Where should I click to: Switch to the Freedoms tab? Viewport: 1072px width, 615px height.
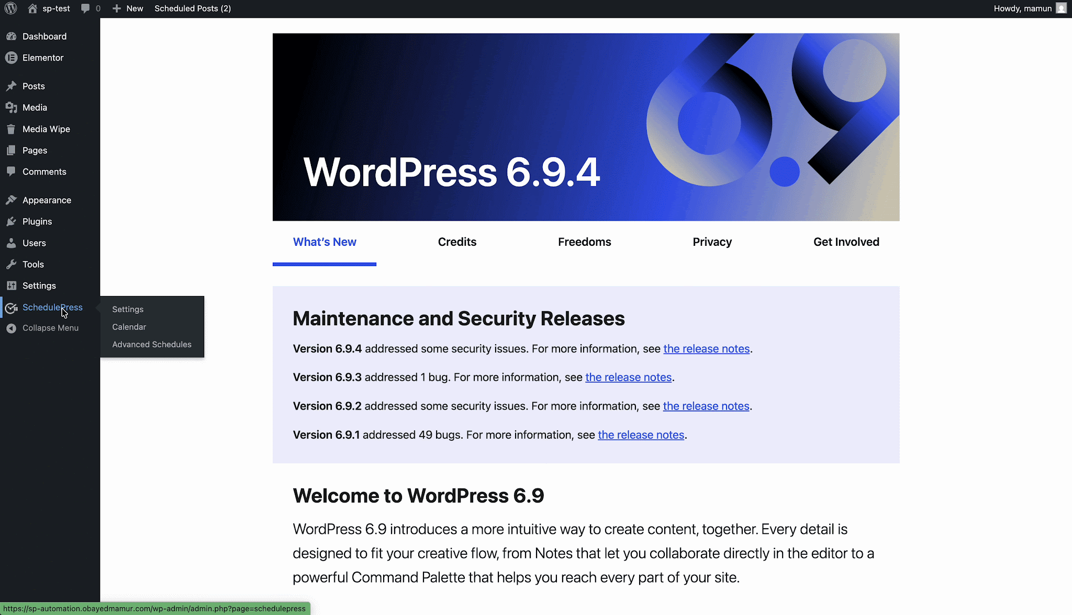click(585, 242)
